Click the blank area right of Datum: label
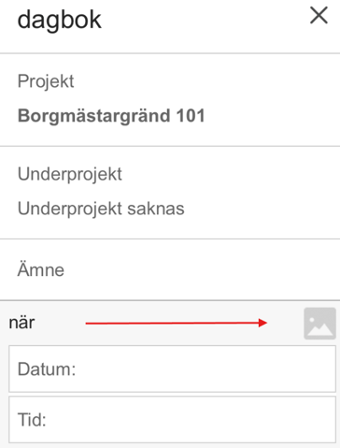The height and width of the screenshot is (448, 340). (x=205, y=369)
